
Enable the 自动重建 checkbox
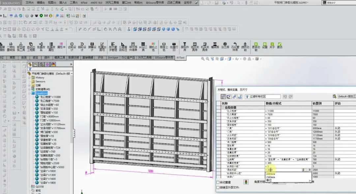tap(218, 182)
